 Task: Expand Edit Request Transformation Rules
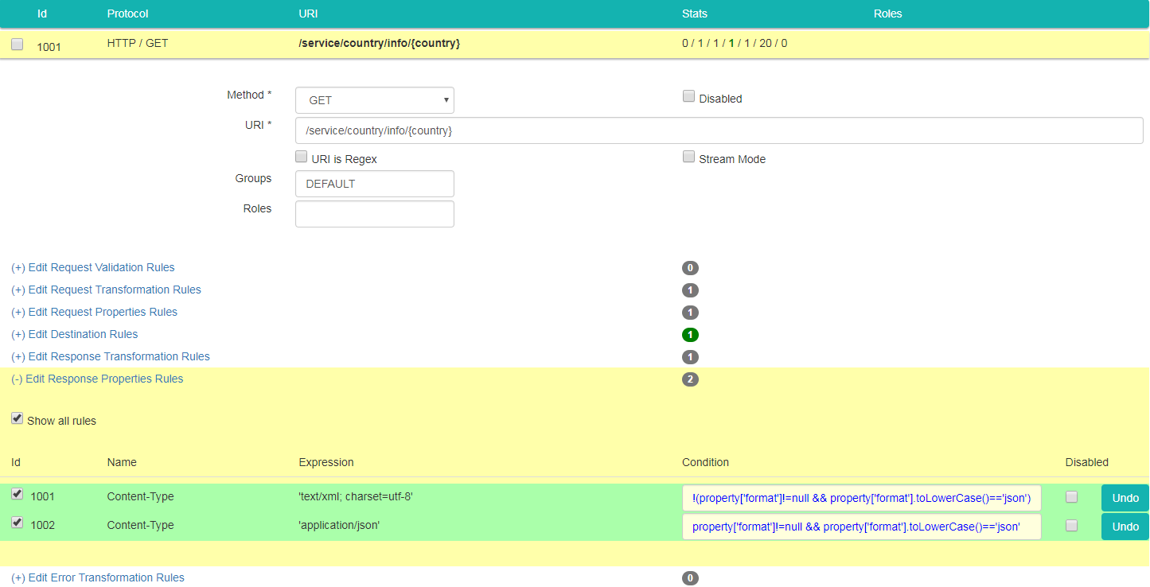pyautogui.click(x=106, y=290)
